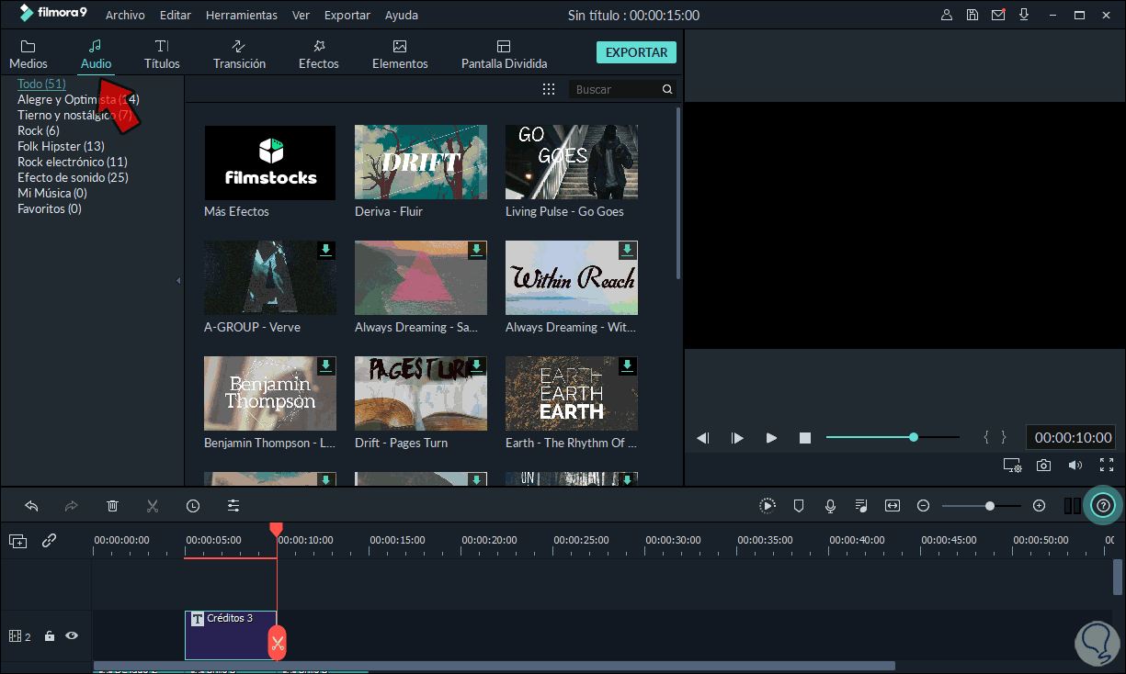Image resolution: width=1126 pixels, height=674 pixels.
Task: Click the Delete trash icon in the timeline toolbar
Action: pos(112,505)
